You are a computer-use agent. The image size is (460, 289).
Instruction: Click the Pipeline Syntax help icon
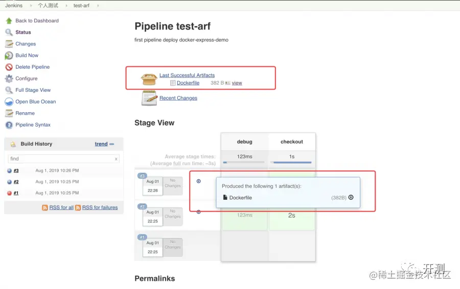9,125
